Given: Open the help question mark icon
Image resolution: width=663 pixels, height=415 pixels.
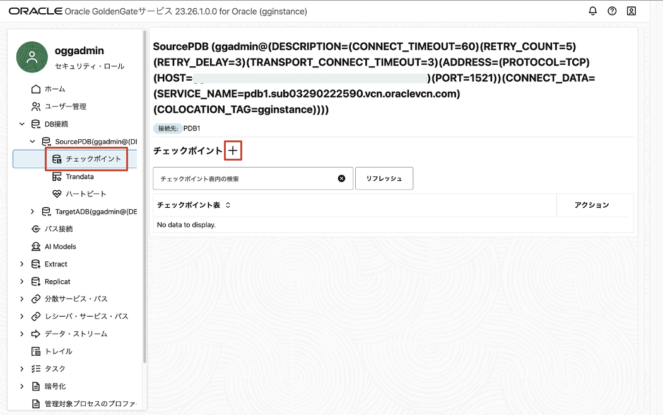Looking at the screenshot, I should 612,11.
